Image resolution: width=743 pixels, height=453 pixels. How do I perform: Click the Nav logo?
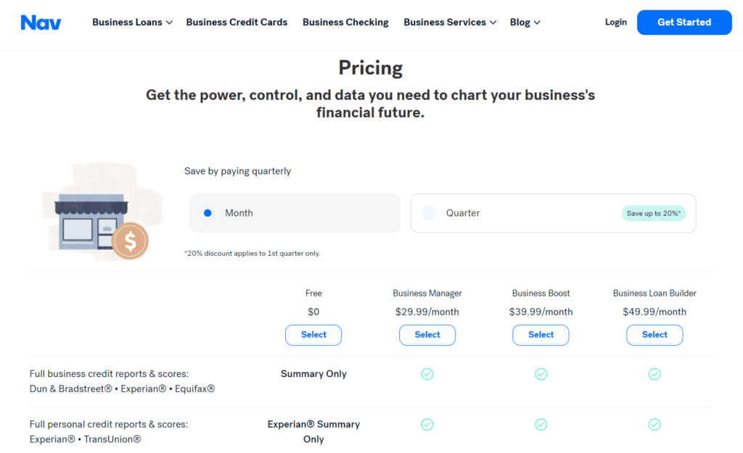tap(41, 22)
